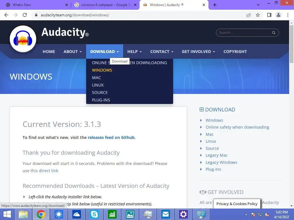
Task: Click the search magnifier icon
Action: pos(274,33)
